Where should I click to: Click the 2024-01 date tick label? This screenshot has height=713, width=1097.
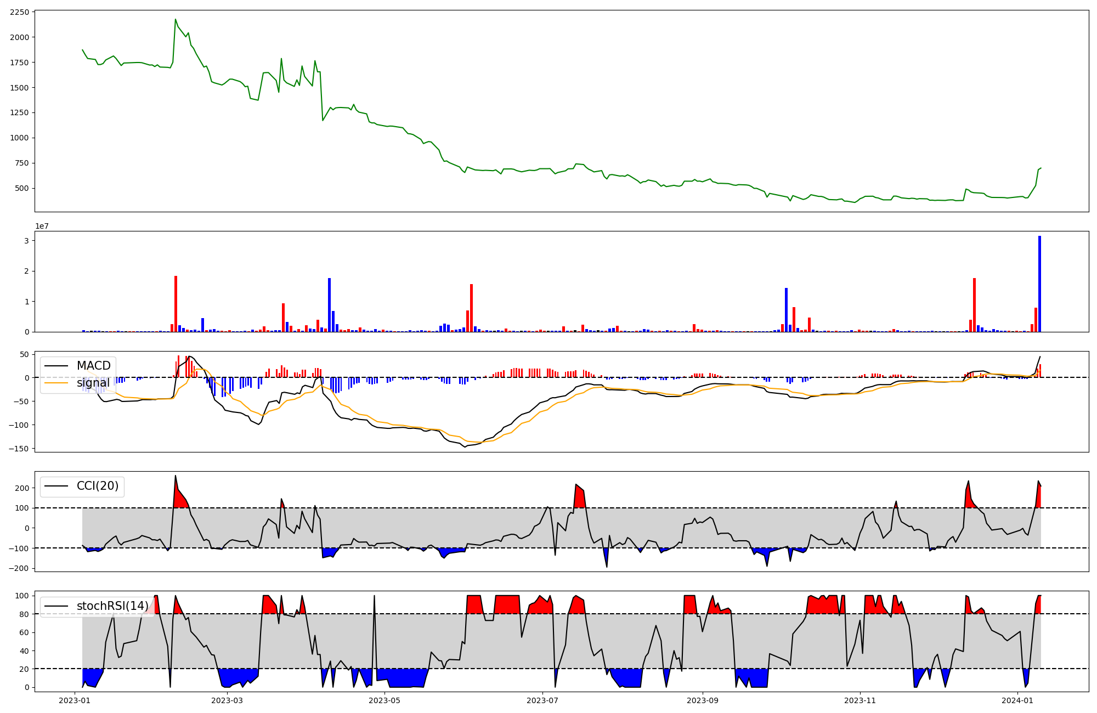point(1017,700)
